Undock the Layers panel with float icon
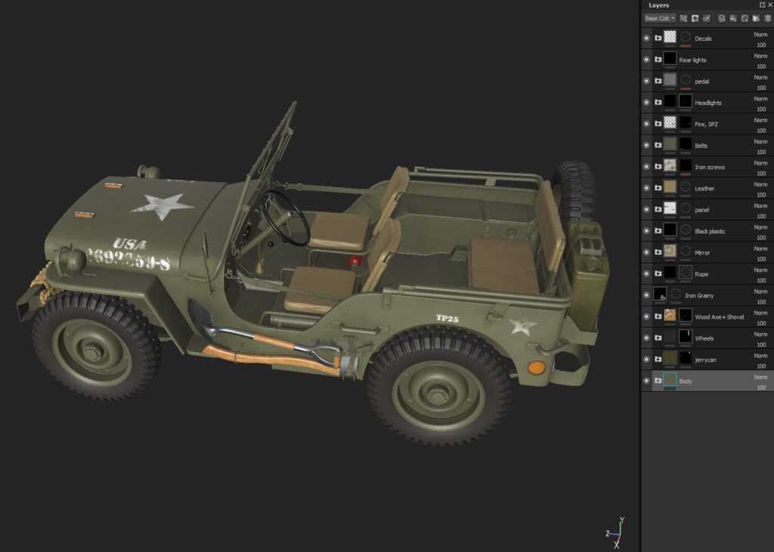Image resolution: width=774 pixels, height=552 pixels. pyautogui.click(x=761, y=5)
